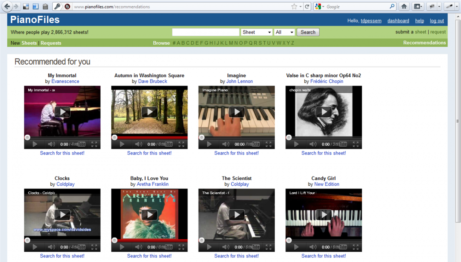
Task: Click the browser forward arrow
Action: tap(16, 7)
